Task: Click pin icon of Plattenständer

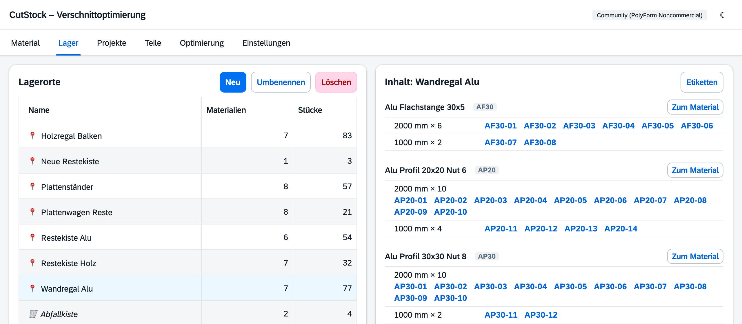Action: click(32, 186)
